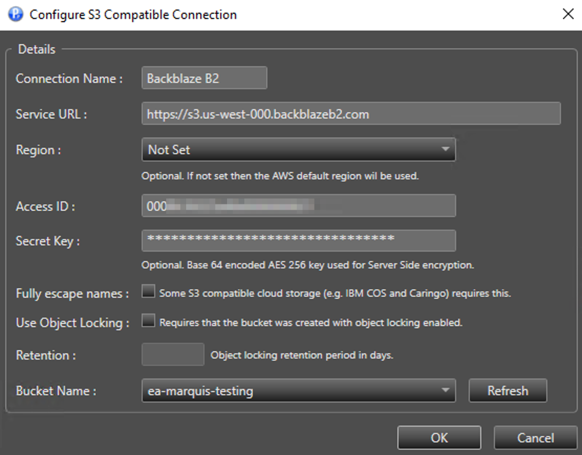Image resolution: width=582 pixels, height=455 pixels.
Task: Click the IBM COS and Caringo description text
Action: coord(335,293)
